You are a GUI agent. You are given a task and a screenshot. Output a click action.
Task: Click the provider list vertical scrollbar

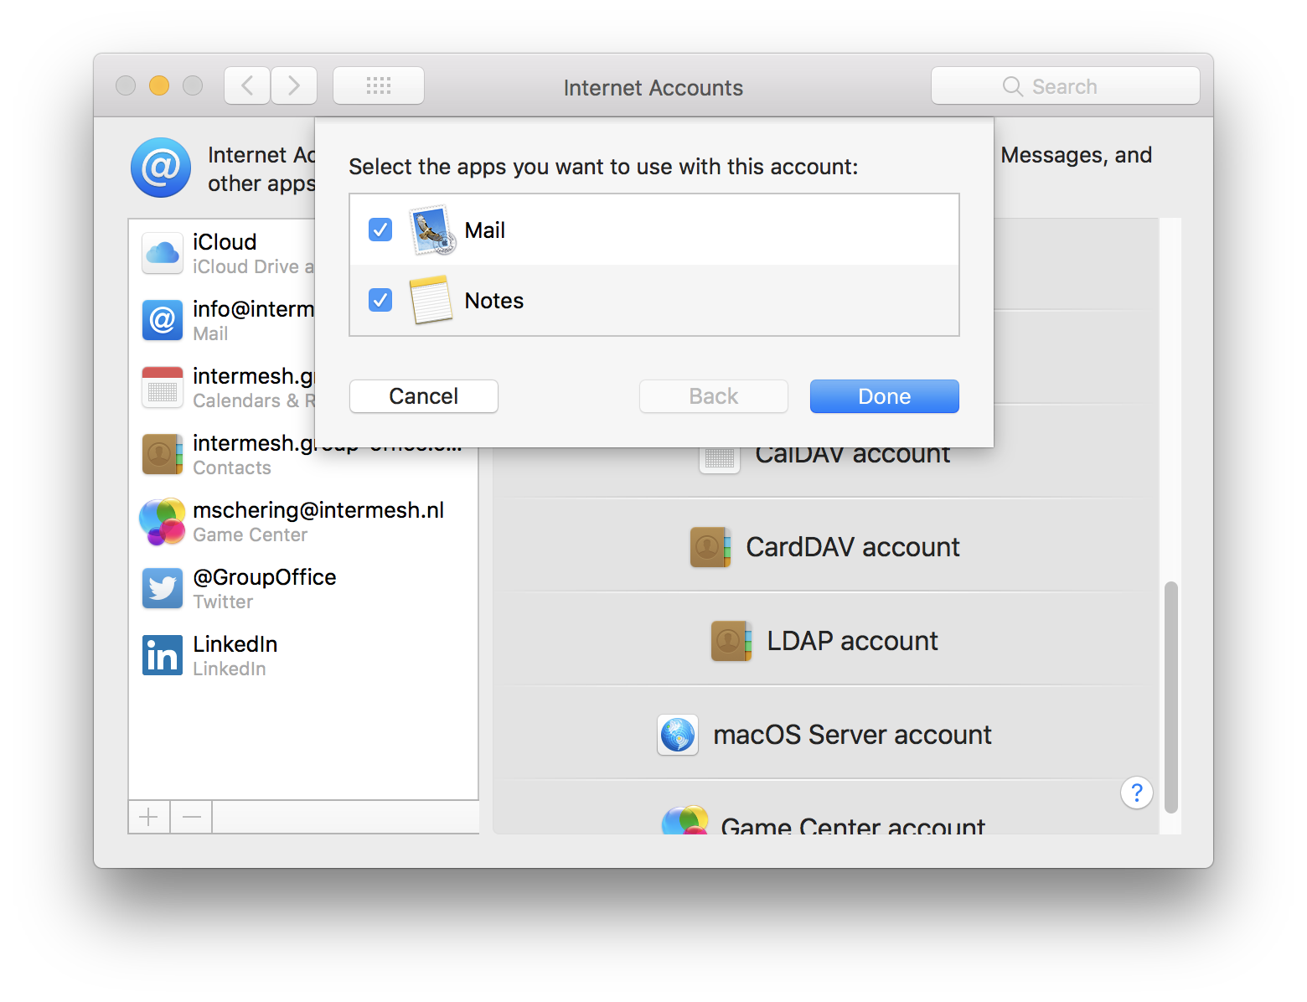point(1171,697)
